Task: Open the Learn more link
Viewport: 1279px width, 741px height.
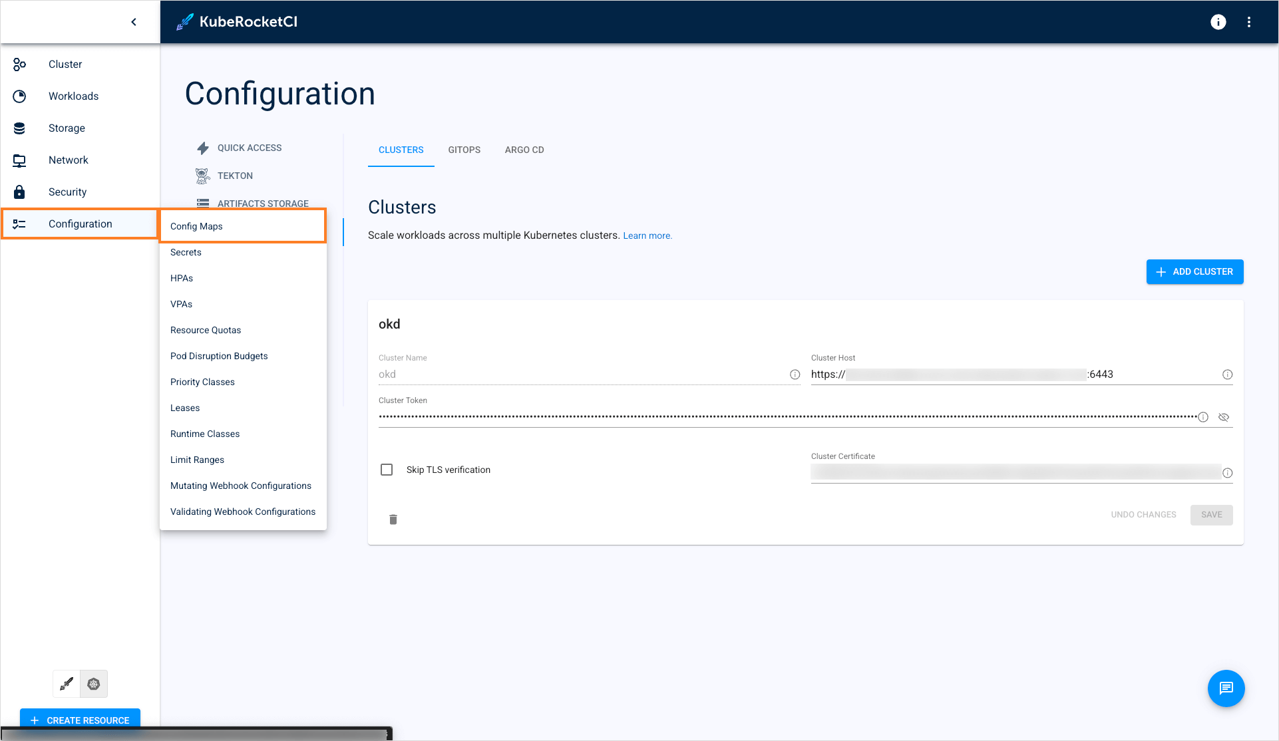Action: [647, 235]
